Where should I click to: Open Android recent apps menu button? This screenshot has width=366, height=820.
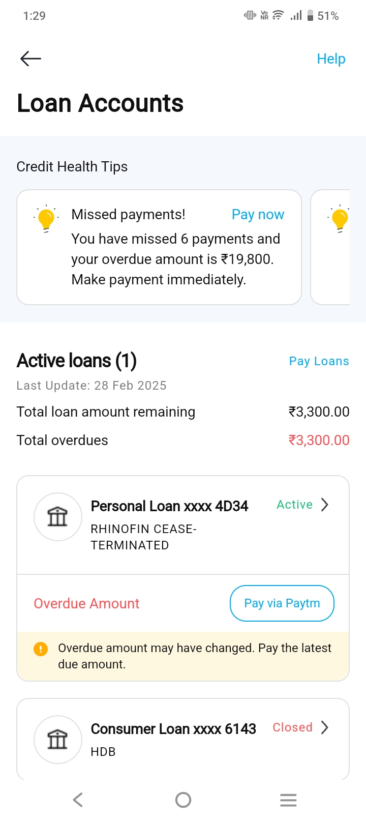pyautogui.click(x=288, y=800)
